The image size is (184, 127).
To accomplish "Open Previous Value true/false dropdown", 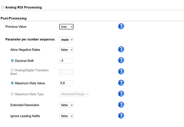I will 66,27.
